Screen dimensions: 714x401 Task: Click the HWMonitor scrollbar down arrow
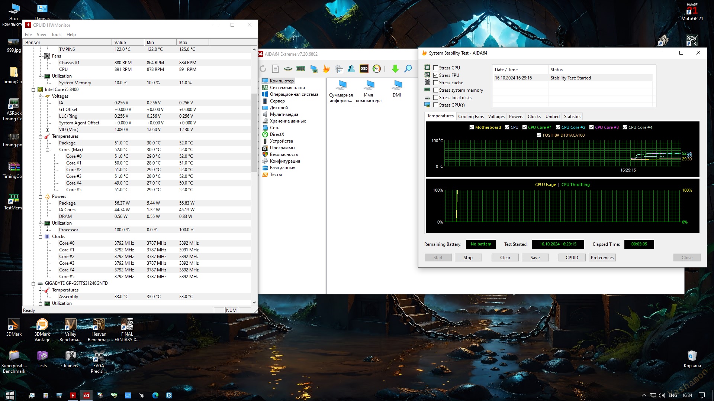point(254,303)
